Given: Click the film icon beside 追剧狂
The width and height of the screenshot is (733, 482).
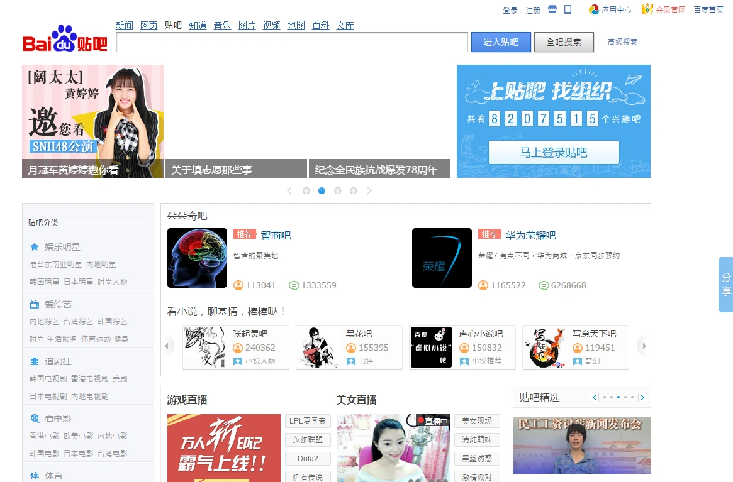Looking at the screenshot, I should (35, 361).
